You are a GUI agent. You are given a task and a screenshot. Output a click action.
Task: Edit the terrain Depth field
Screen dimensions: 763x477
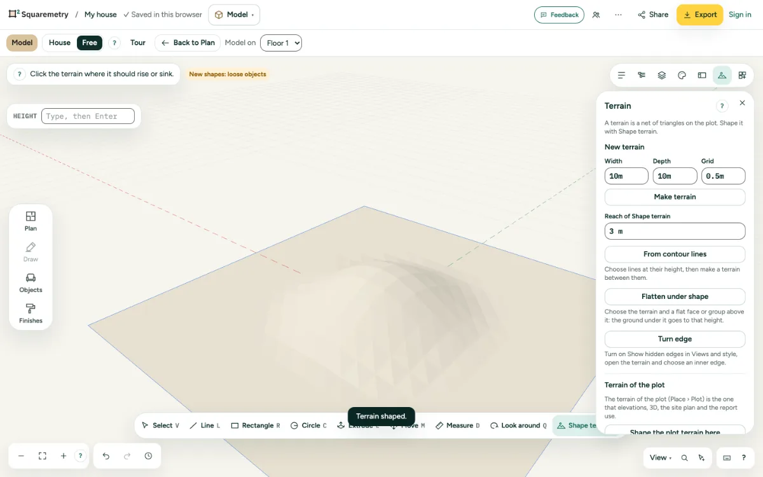click(x=675, y=176)
